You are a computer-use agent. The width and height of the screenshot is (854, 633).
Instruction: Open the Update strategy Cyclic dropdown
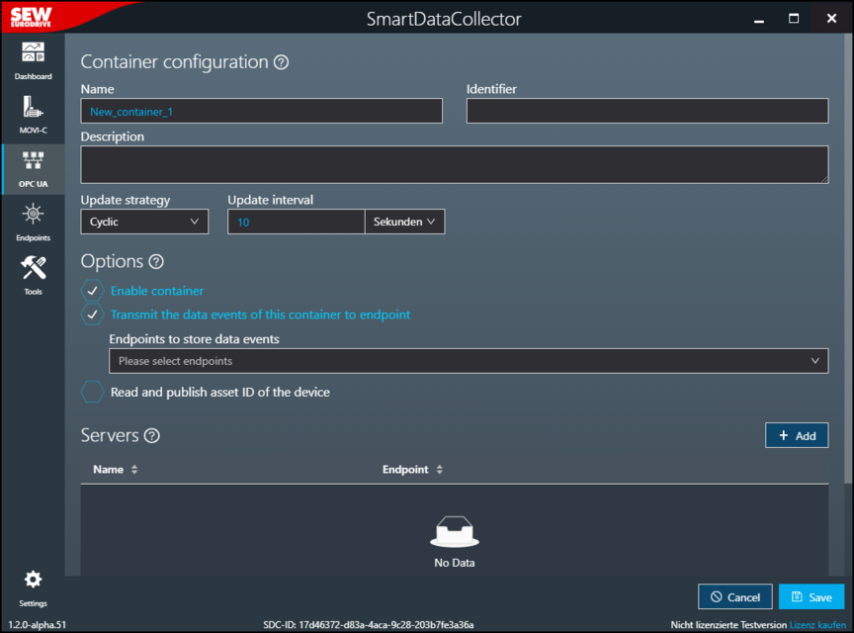point(144,223)
